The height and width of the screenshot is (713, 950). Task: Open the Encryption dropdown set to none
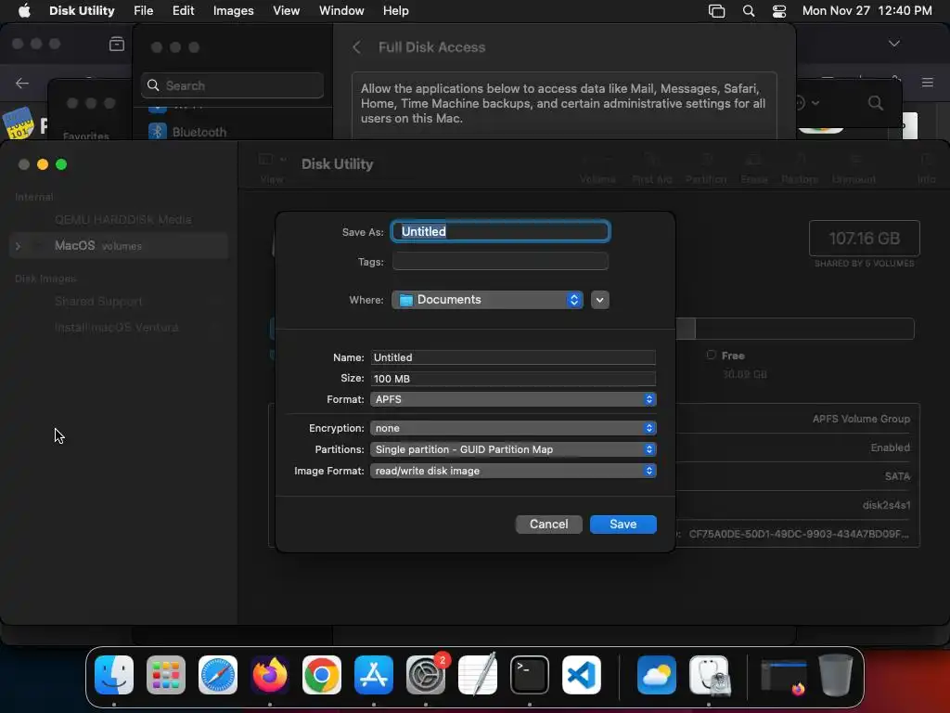coord(513,428)
